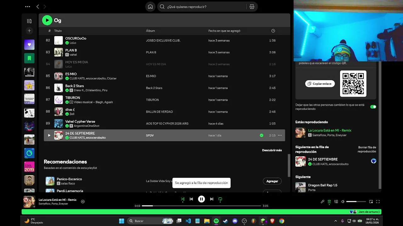Open Steam from the taskbar
This screenshot has height=226, width=403.
[x=225, y=221]
